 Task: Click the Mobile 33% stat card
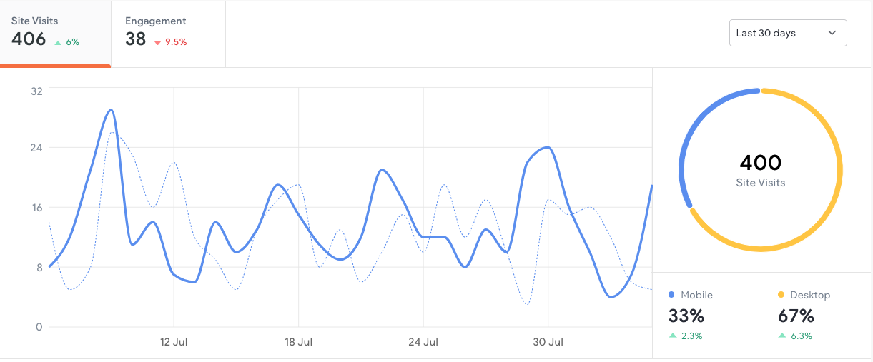pos(706,314)
